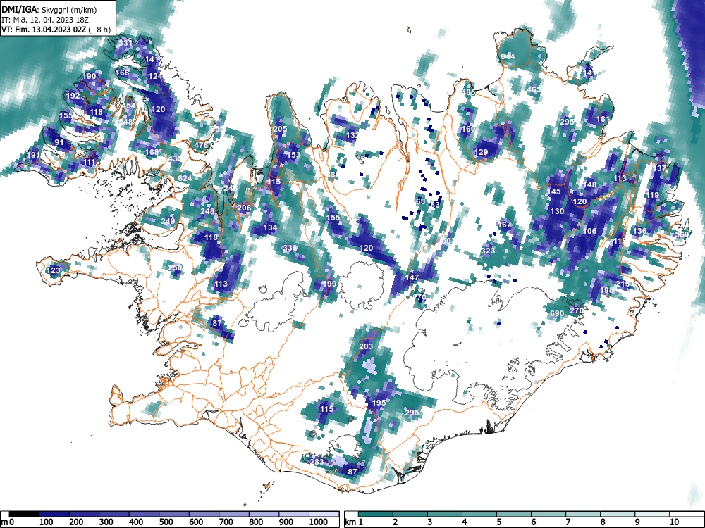Screen dimensions: 705x528
Task: Click the visibility value '250' on the map
Action: click(176, 268)
